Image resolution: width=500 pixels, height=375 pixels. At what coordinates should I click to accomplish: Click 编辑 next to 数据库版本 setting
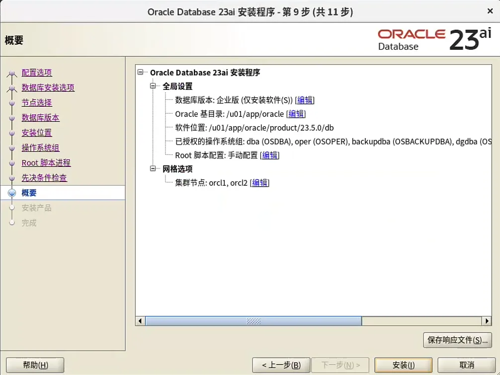305,100
